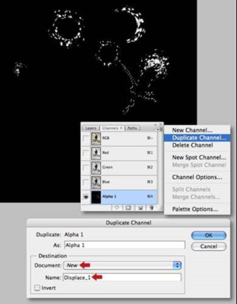
Task: Hide the Alpha 1 channel eye
Action: coord(86,197)
